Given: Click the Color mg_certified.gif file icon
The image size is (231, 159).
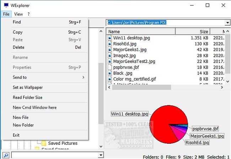Looking at the screenshot, I should 110,79.
